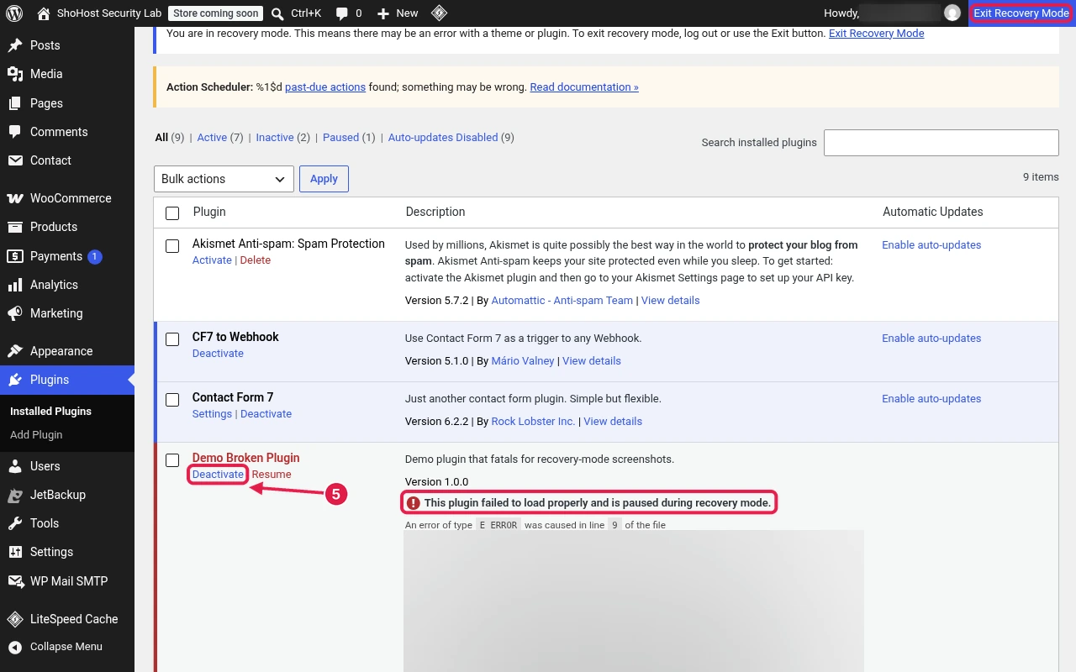The height and width of the screenshot is (672, 1076).
Task: Click the user avatar in admin bar
Action: [x=952, y=13]
